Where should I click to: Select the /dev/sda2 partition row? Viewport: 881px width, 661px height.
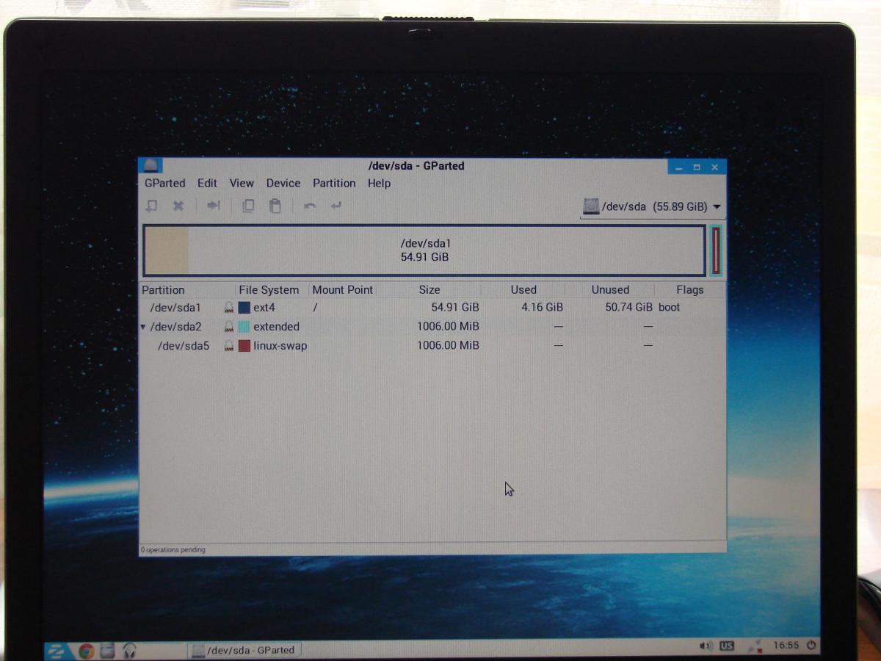point(432,327)
